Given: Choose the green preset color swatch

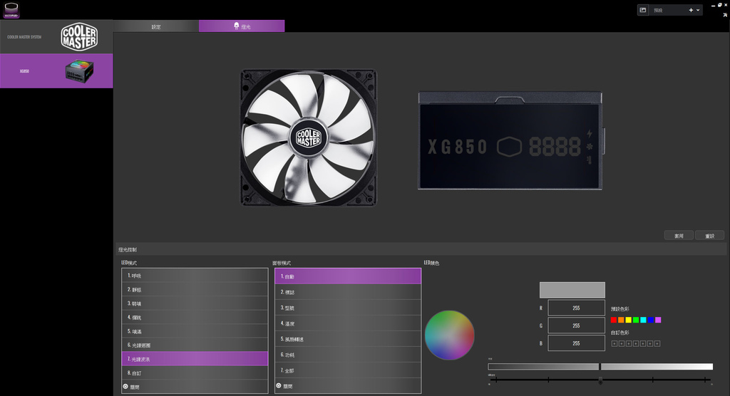Looking at the screenshot, I should [636, 321].
